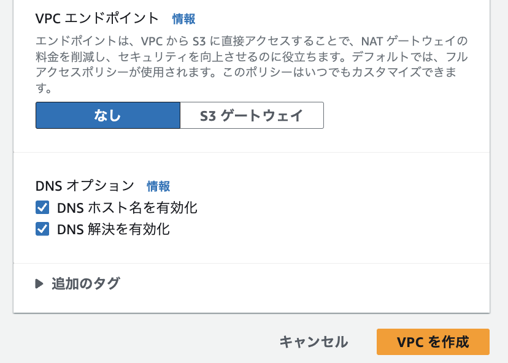Uncheck DNS ホスト名を有効化 checkbox
508x363 pixels.
click(x=42, y=207)
